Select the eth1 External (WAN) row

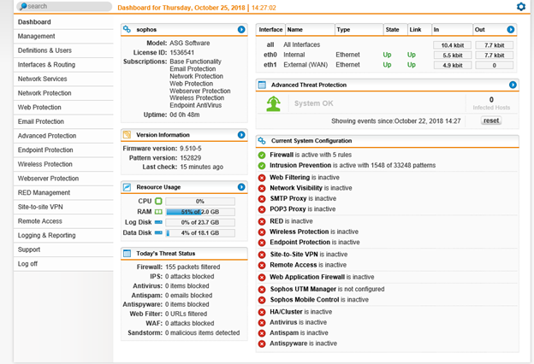(x=386, y=65)
